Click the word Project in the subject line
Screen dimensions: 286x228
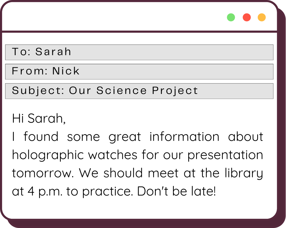coord(175,91)
